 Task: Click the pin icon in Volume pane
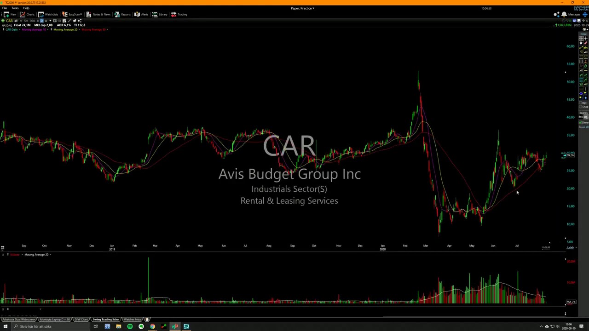[x=8, y=254]
